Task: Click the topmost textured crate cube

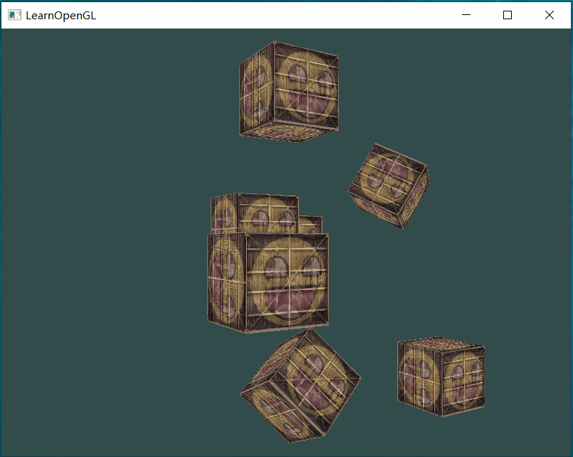Action: point(289,91)
